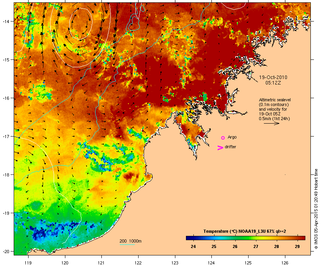Click latitude axis label '-16'
This screenshot has height=266, width=321.
click(5, 98)
